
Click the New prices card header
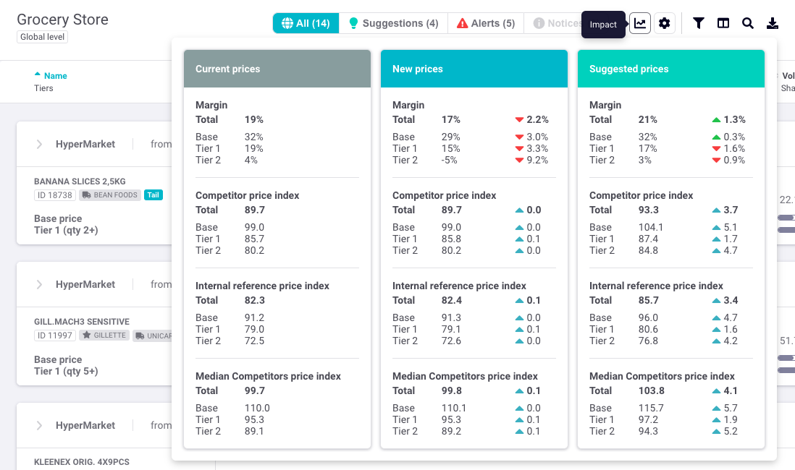[x=474, y=69]
